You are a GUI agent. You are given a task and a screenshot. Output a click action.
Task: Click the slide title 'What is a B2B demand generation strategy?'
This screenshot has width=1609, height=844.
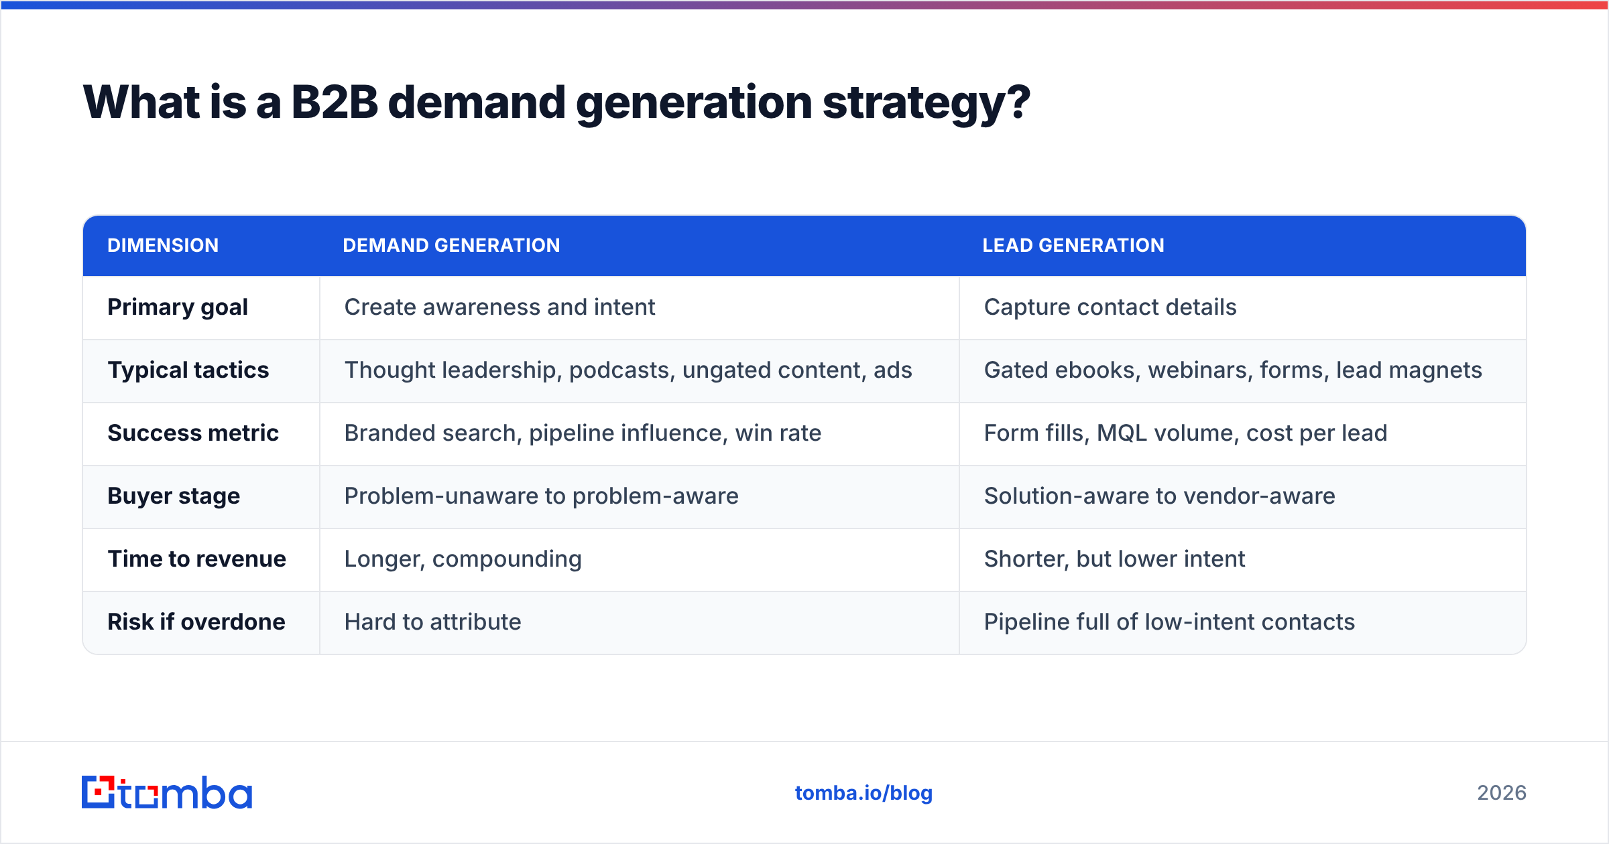[556, 102]
